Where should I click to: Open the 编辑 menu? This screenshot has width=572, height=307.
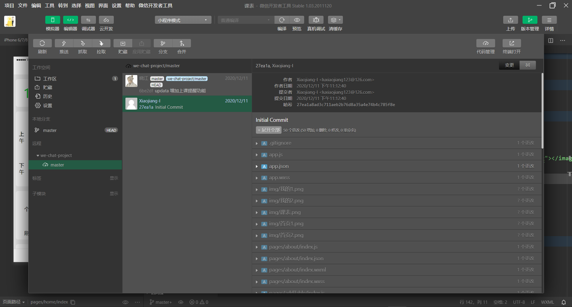tap(36, 6)
